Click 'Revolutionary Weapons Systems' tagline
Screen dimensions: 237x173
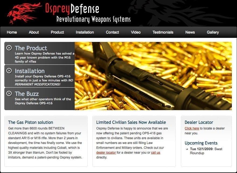click(x=94, y=19)
